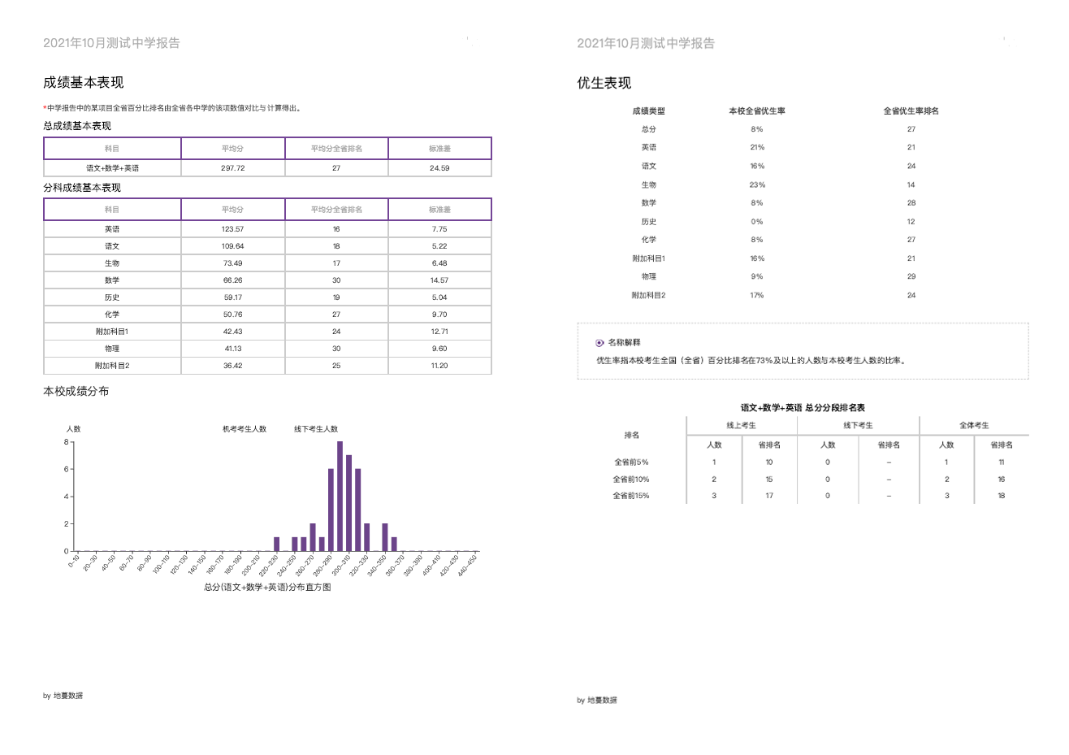Click the histogram bar for 220-230 range

click(276, 545)
